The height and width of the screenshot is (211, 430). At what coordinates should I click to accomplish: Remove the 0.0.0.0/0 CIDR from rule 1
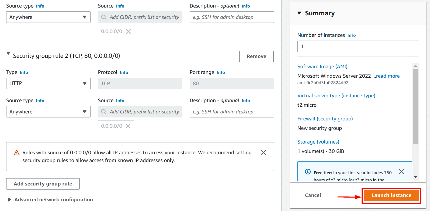(x=128, y=31)
